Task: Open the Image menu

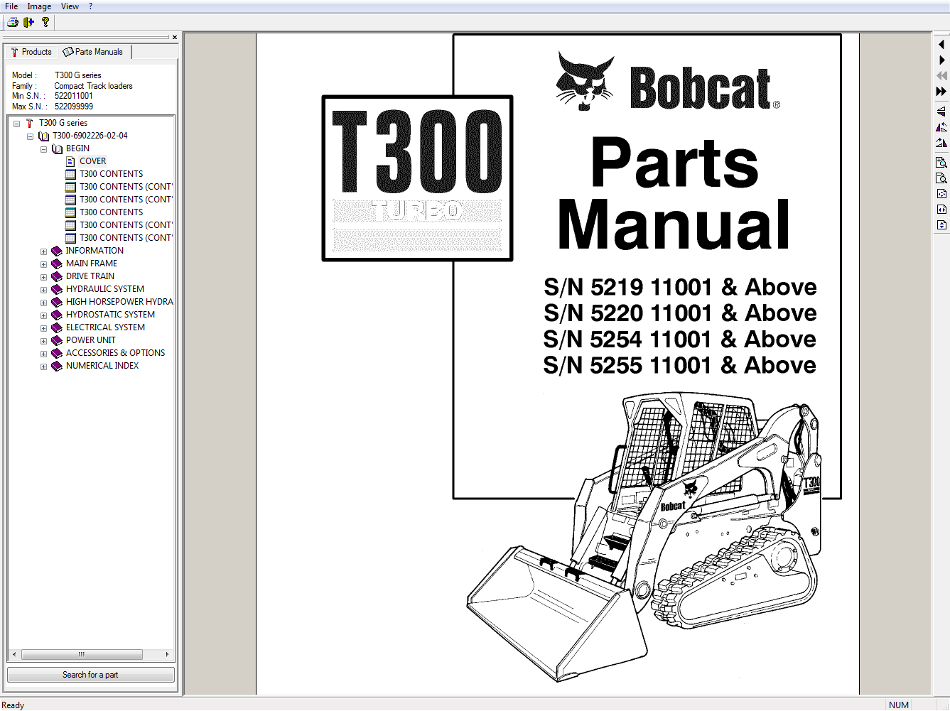Action: point(39,6)
